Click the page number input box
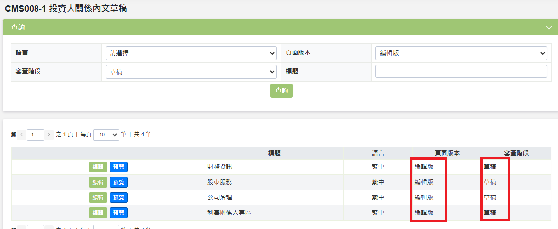Image resolution: width=558 pixels, height=229 pixels. click(x=36, y=134)
